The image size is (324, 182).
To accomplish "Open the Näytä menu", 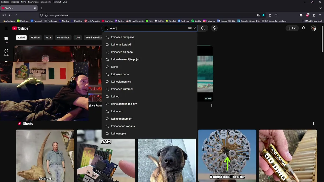I will coord(24,2).
